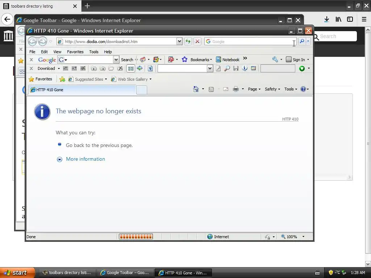The width and height of the screenshot is (371, 278).
Task: Click the IE Forward navigation button
Action: [x=43, y=41]
